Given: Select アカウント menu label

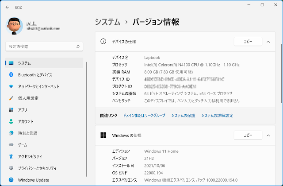Looking at the screenshot, I should point(26,121).
